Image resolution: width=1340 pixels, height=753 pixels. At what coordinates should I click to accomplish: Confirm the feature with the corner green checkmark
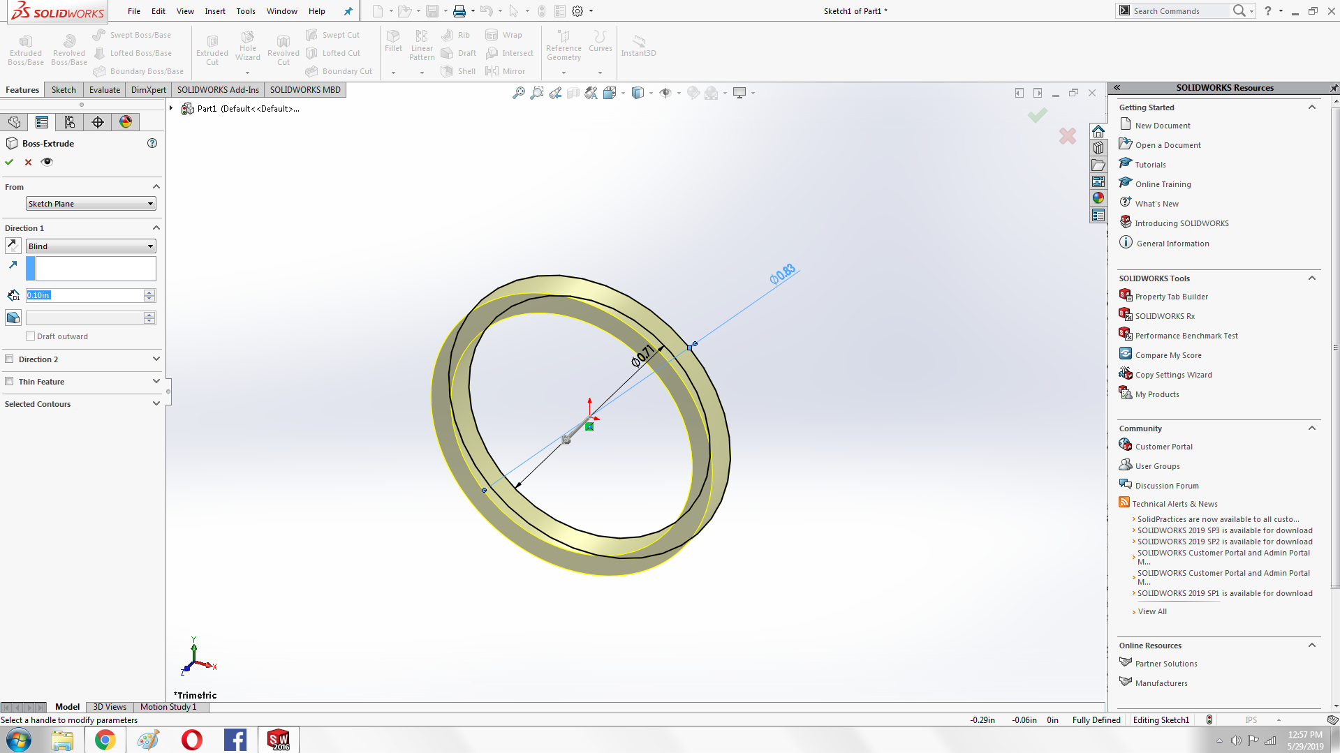(1038, 115)
